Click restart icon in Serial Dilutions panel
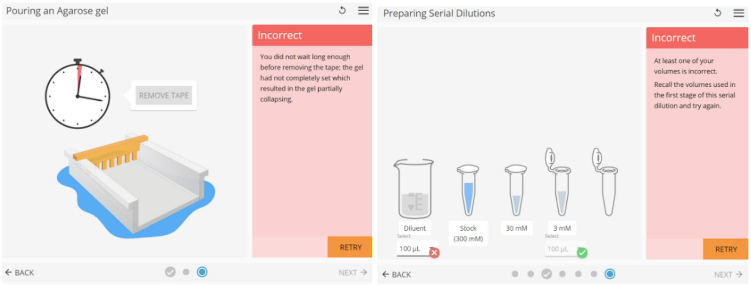Viewport: 751px width, 286px height. [717, 13]
